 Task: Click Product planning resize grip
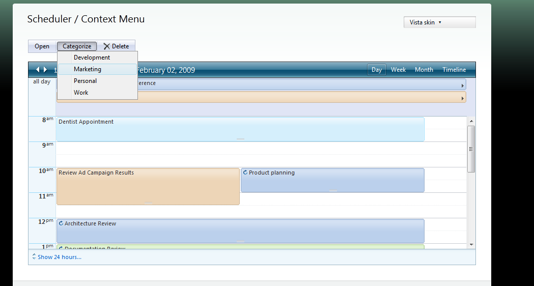point(333,190)
